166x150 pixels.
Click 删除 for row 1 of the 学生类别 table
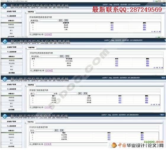pos(148,61)
